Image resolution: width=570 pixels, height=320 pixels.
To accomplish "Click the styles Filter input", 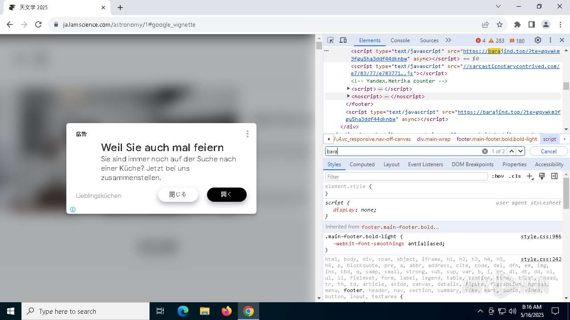I will tap(407, 176).
